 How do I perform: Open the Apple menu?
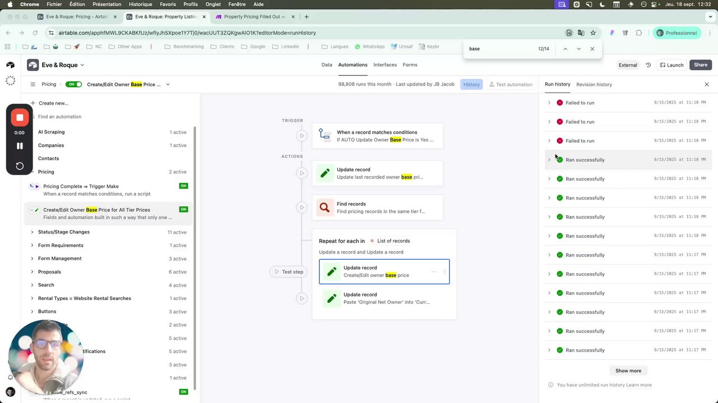click(10, 4)
